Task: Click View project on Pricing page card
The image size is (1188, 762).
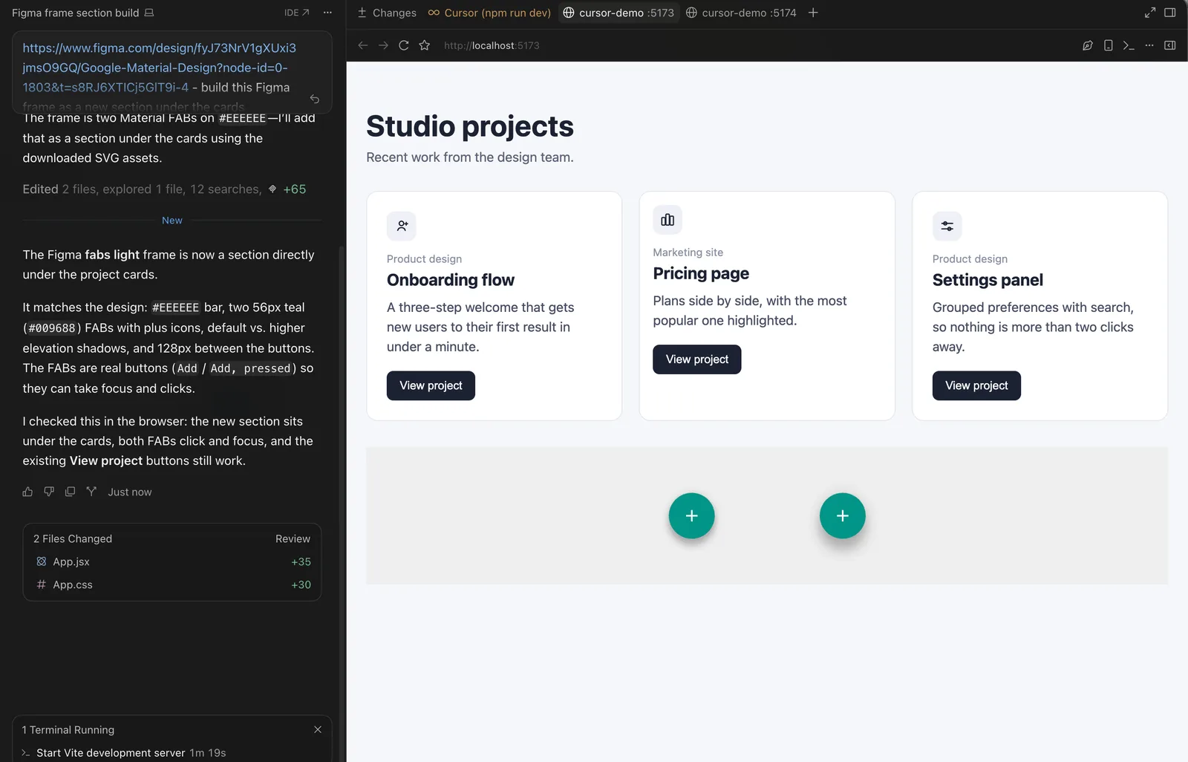Action: coord(697,359)
